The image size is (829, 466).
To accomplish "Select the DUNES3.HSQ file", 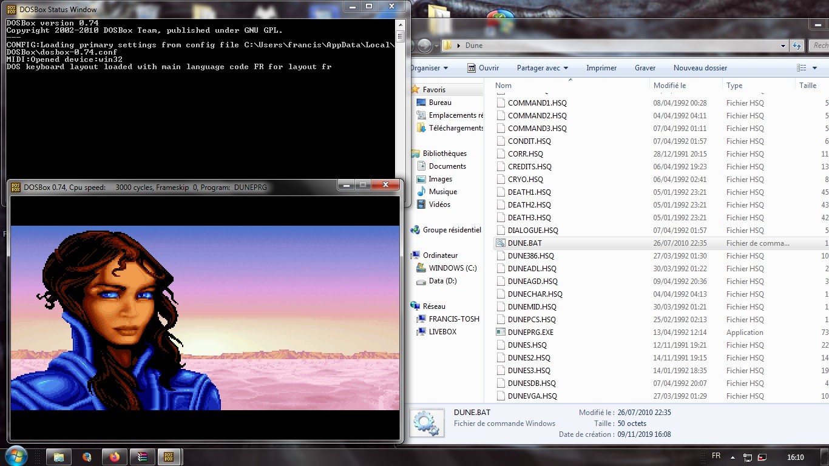I will click(660, 370).
